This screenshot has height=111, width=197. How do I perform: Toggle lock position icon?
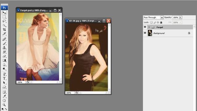(x=158, y=23)
